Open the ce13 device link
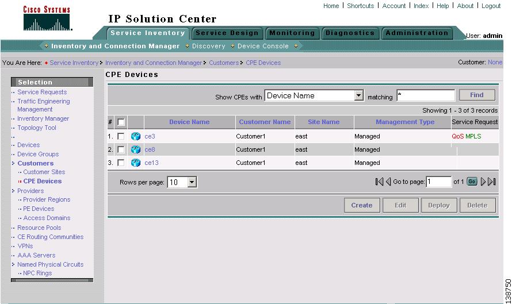 click(x=151, y=163)
